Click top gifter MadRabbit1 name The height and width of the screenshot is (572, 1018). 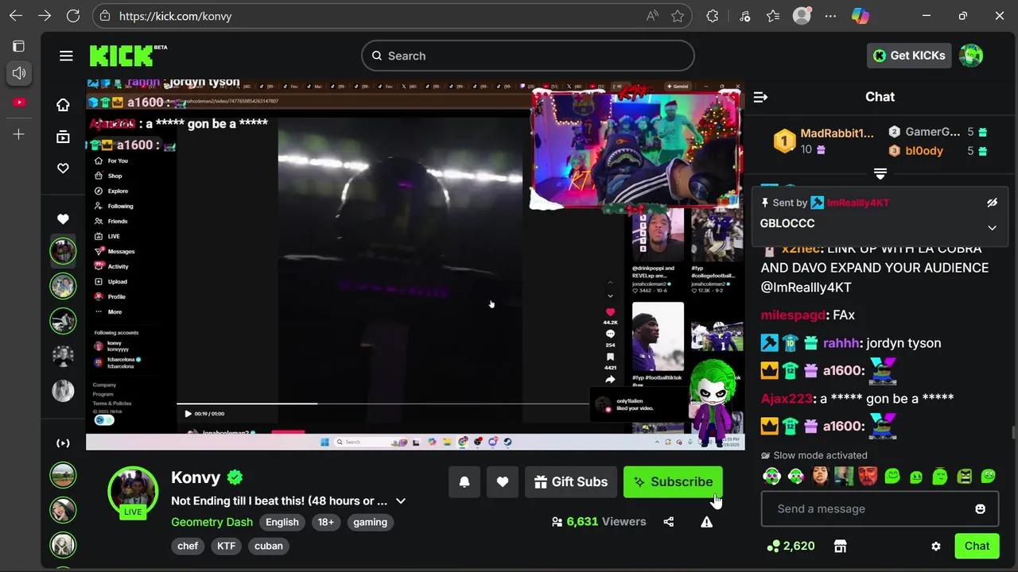(x=837, y=133)
